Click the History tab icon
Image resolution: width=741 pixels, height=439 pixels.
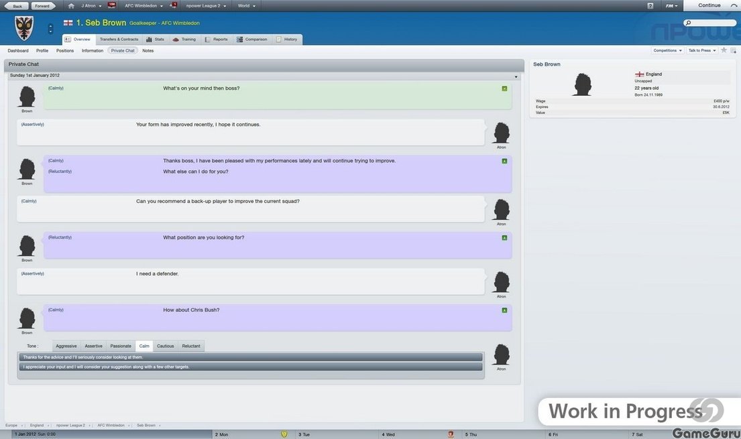click(278, 40)
